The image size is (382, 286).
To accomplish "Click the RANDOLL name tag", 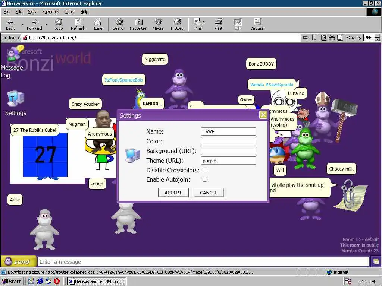I will (x=152, y=104).
